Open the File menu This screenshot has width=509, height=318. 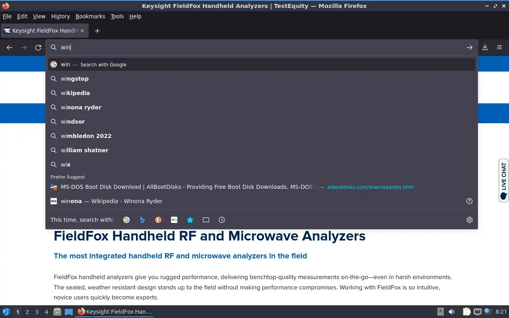coord(7,16)
